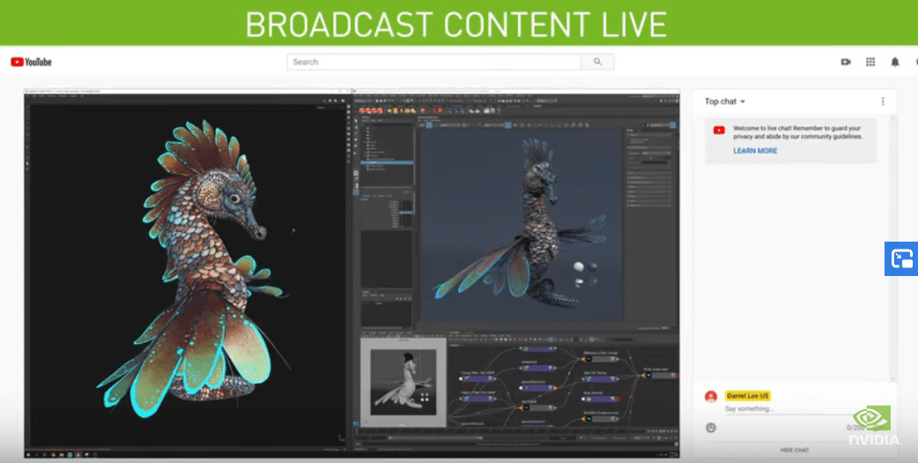Click the emoji picker in live chat

[x=711, y=428]
